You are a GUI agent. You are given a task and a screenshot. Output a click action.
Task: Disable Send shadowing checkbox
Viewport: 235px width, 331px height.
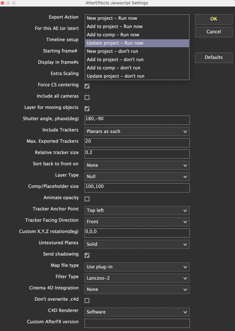pyautogui.click(x=87, y=255)
